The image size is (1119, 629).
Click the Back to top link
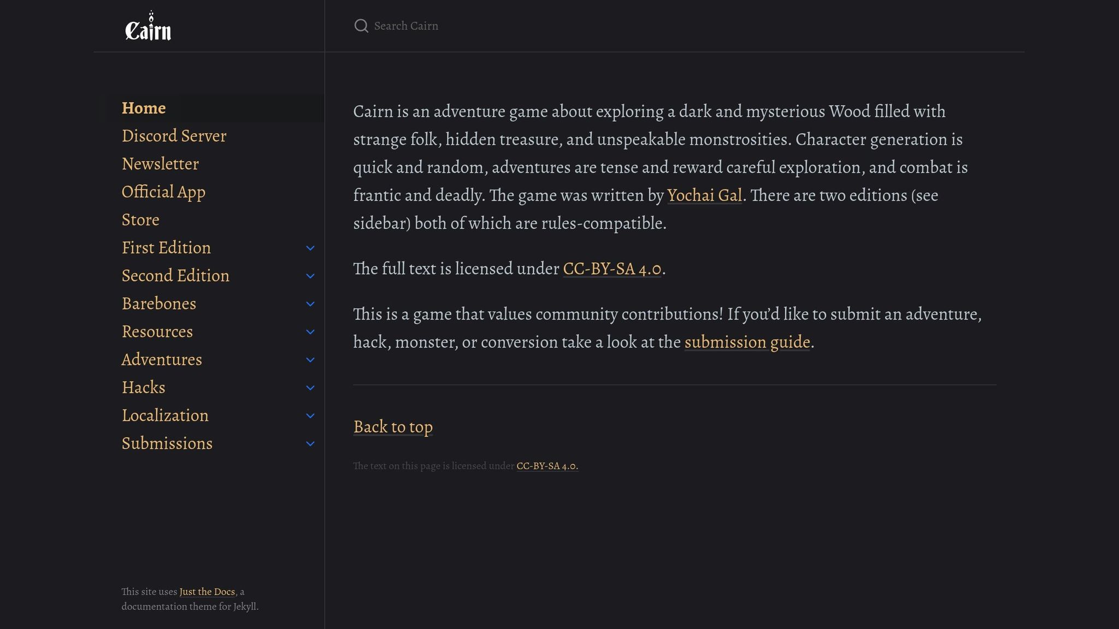pyautogui.click(x=393, y=427)
